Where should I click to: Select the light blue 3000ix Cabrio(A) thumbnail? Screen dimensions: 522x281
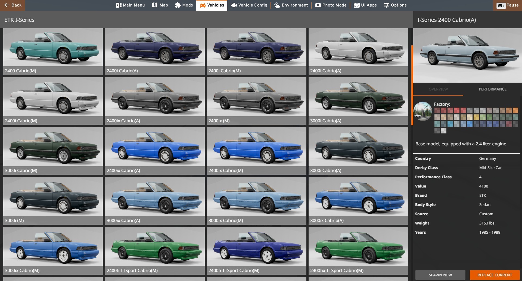click(x=155, y=201)
